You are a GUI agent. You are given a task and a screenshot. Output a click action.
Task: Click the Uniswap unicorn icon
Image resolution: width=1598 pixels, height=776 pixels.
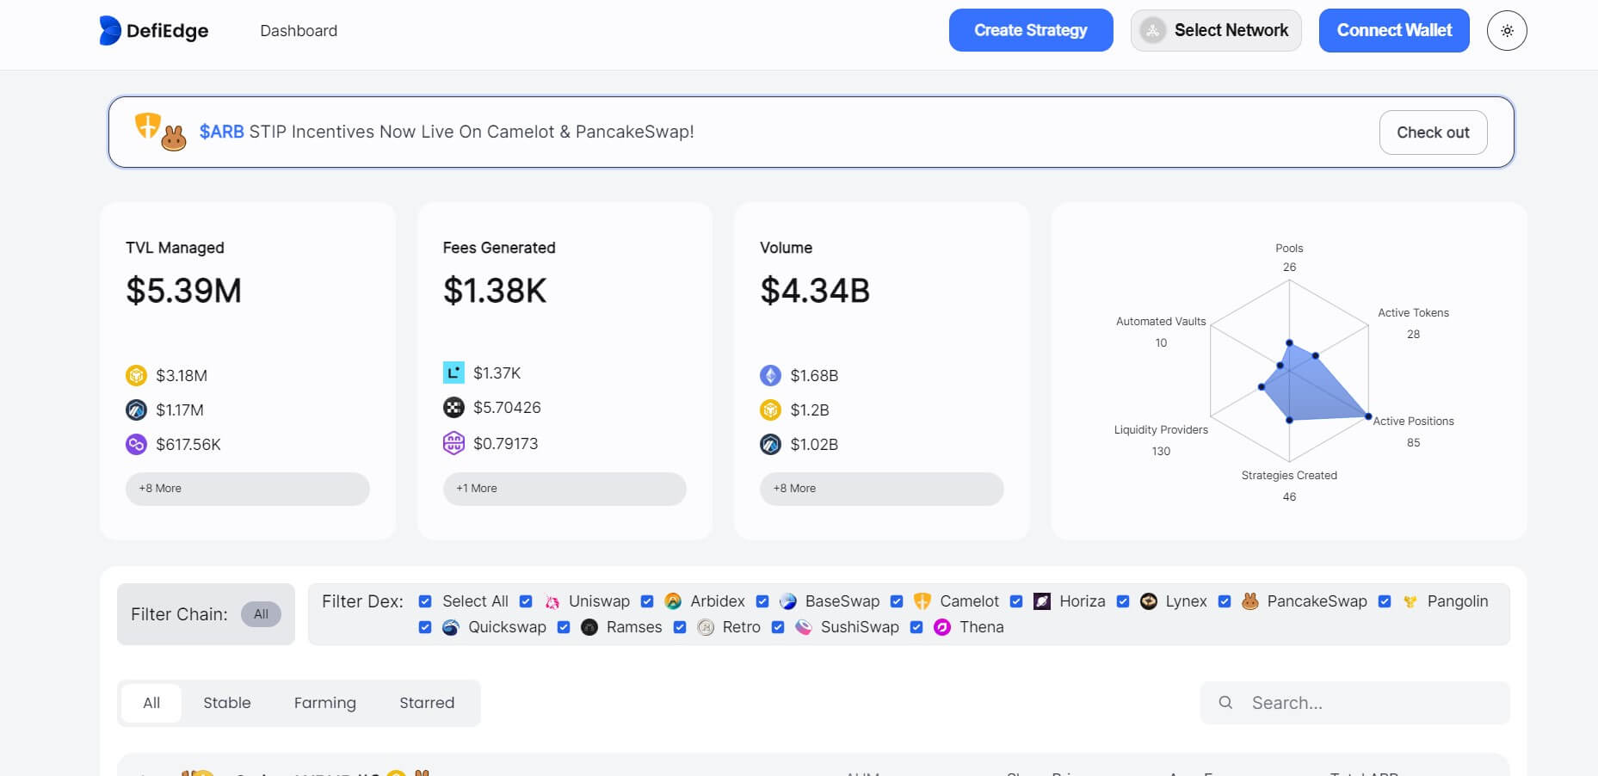click(552, 601)
